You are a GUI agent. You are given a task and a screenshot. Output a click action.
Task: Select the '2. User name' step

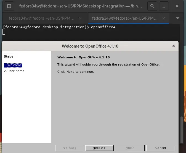pyautogui.click(x=14, y=71)
